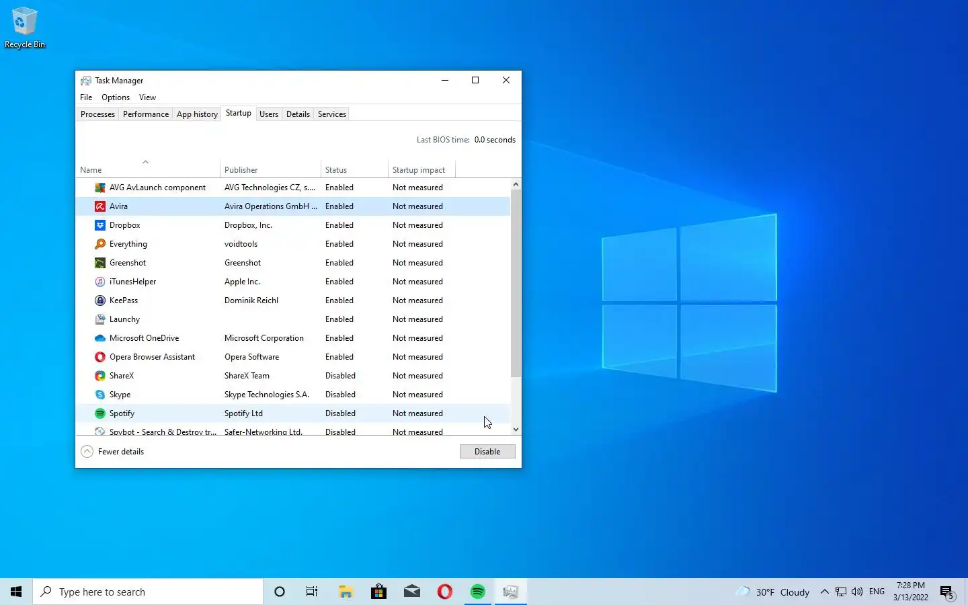Switch to the Performance tab
The width and height of the screenshot is (968, 605).
click(x=146, y=114)
